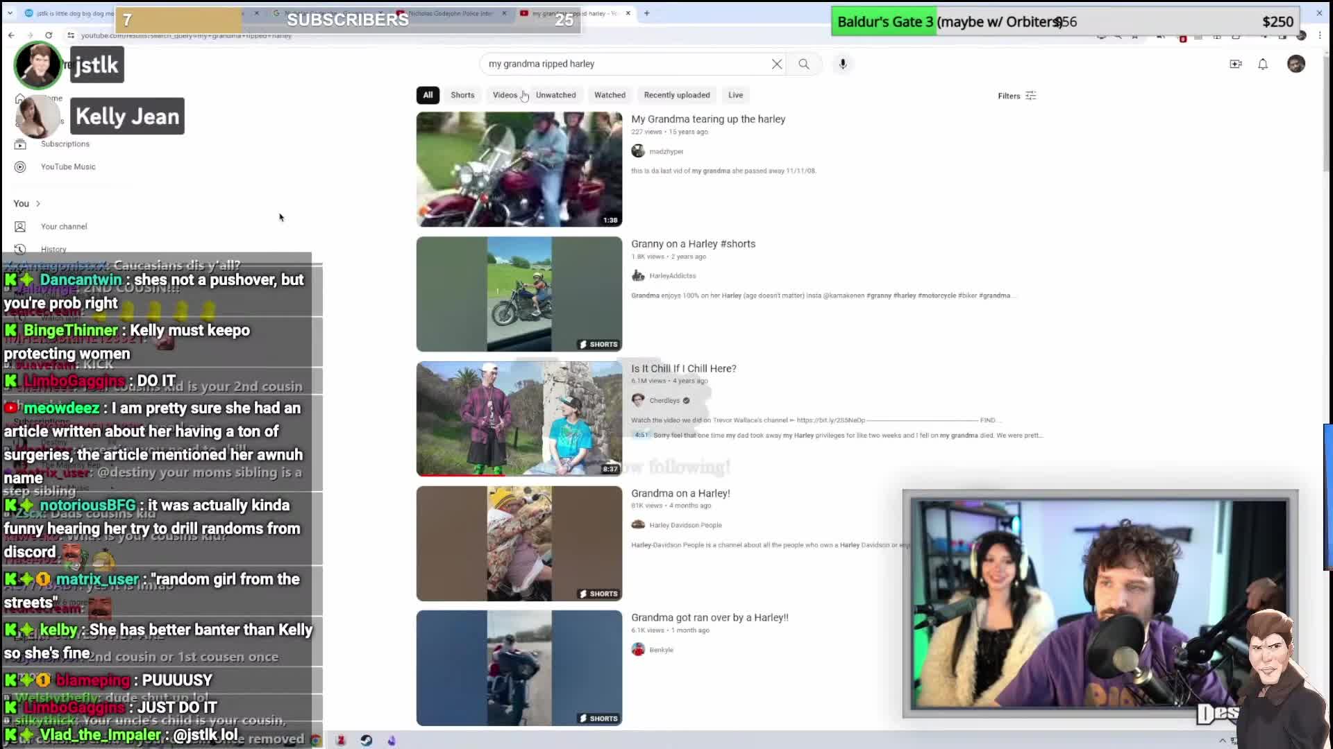Open Subscriptions in the sidebar
This screenshot has height=749, width=1333.
[x=65, y=144]
